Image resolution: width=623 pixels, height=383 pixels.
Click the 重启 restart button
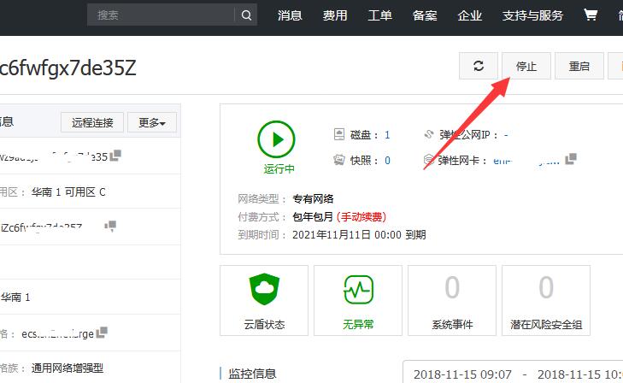coord(579,66)
